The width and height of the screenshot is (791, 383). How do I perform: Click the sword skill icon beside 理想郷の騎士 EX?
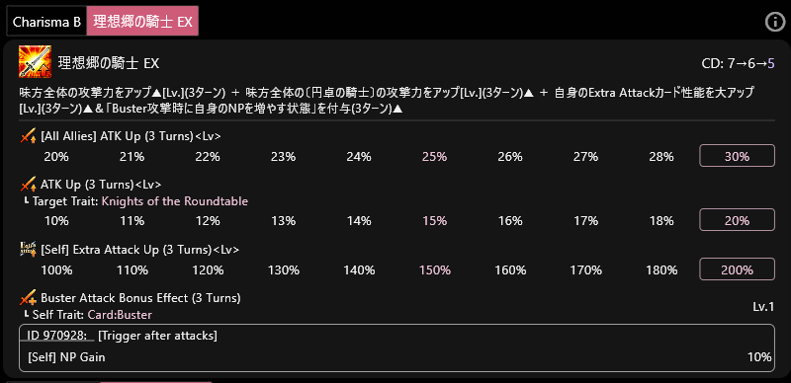[x=35, y=61]
